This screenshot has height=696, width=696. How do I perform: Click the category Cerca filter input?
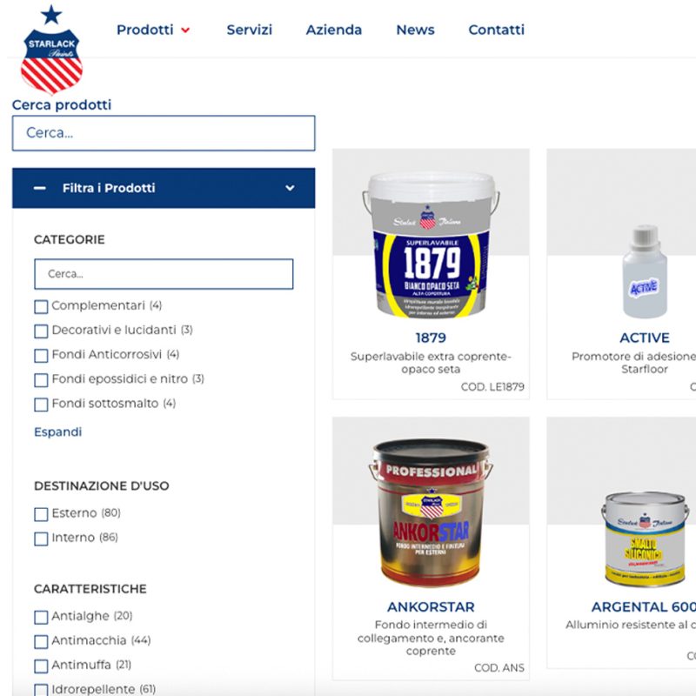(164, 274)
